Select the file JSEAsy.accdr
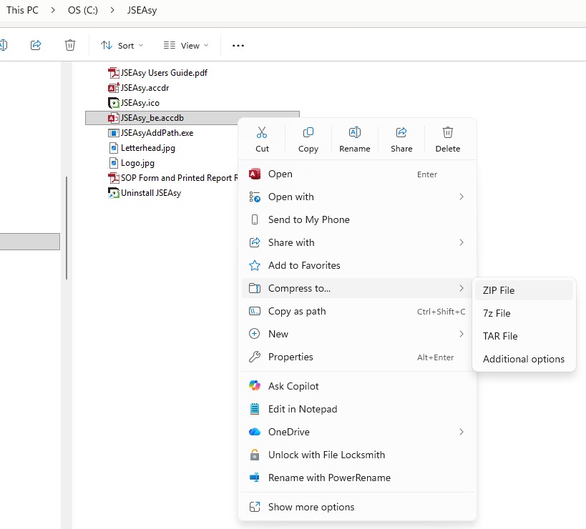586x529 pixels. (145, 88)
